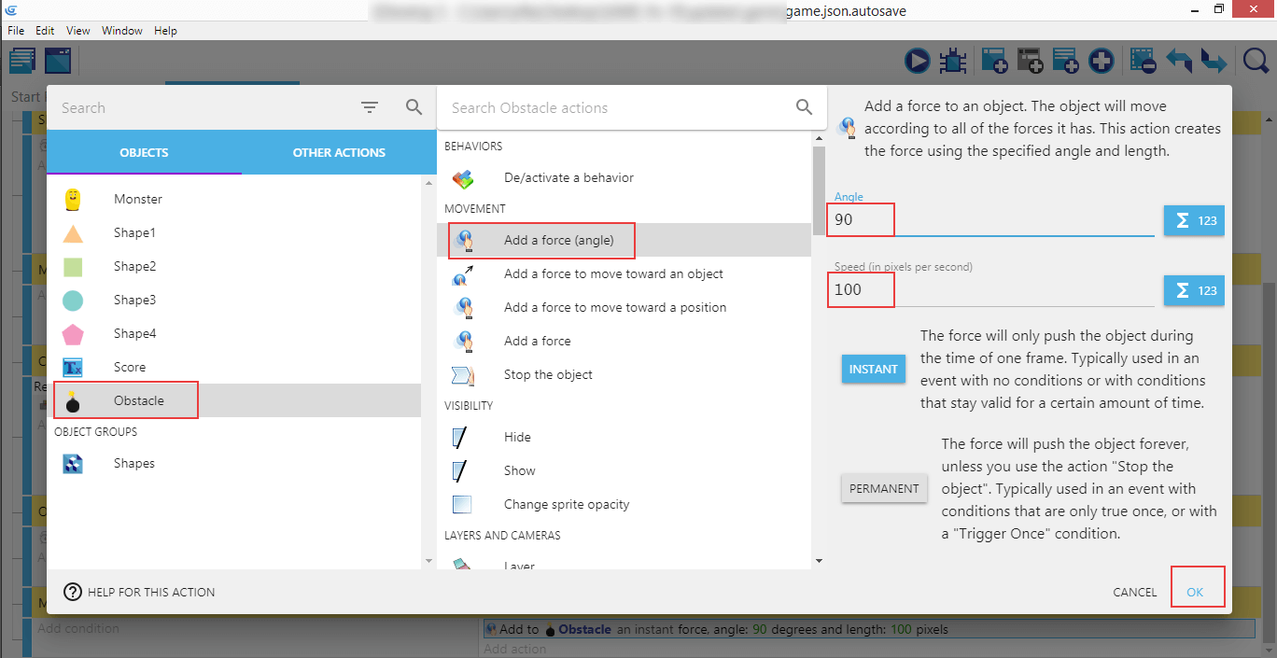Click the help icon for this action

73,592
